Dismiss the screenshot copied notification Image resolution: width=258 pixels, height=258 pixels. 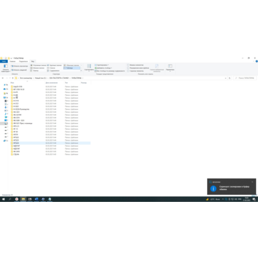click(252, 182)
